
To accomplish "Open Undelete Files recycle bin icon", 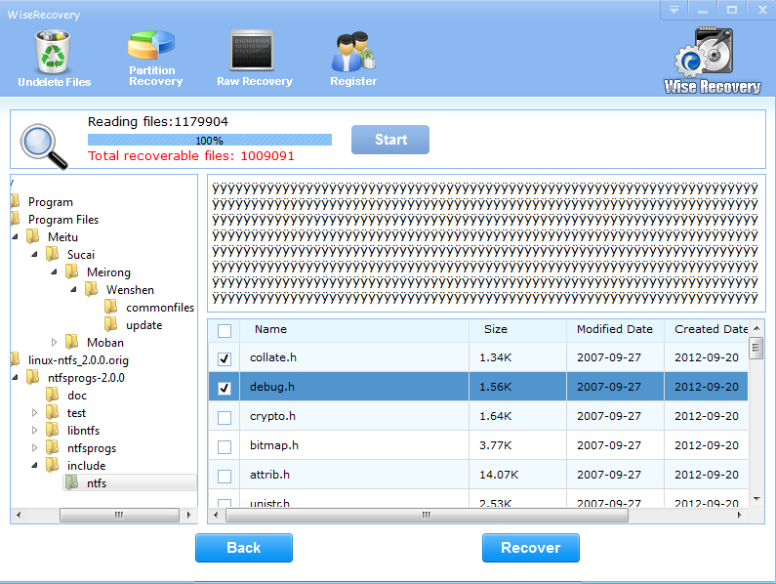I will coord(53,51).
